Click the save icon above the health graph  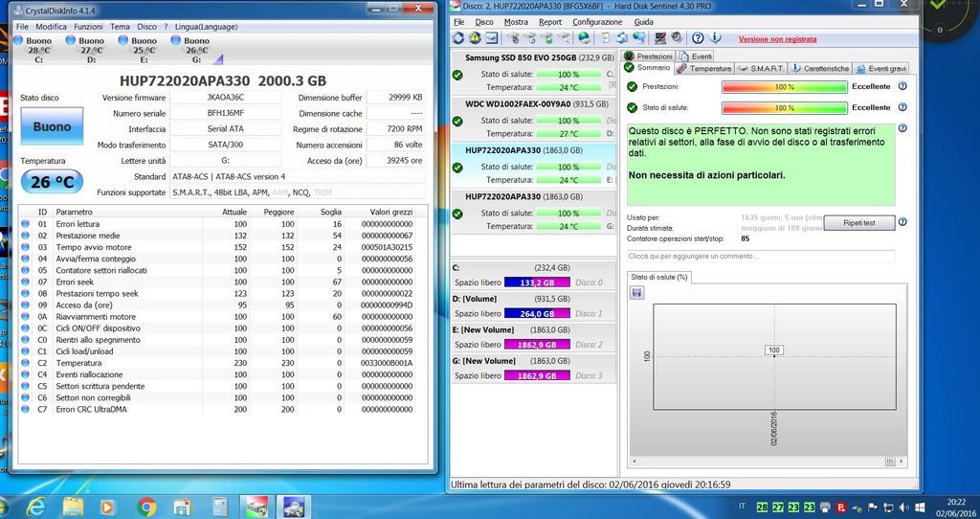coord(636,292)
